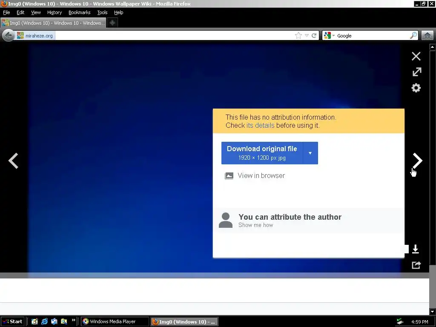Viewport: 436px width, 327px height.
Task: Click the scrollbar down arrow
Action: click(433, 312)
